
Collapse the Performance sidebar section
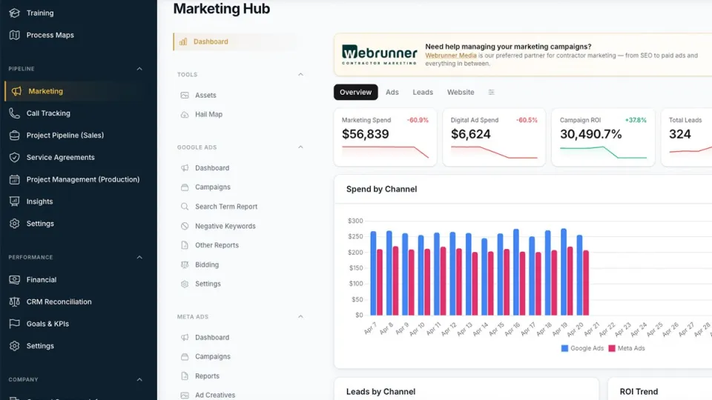pos(139,258)
